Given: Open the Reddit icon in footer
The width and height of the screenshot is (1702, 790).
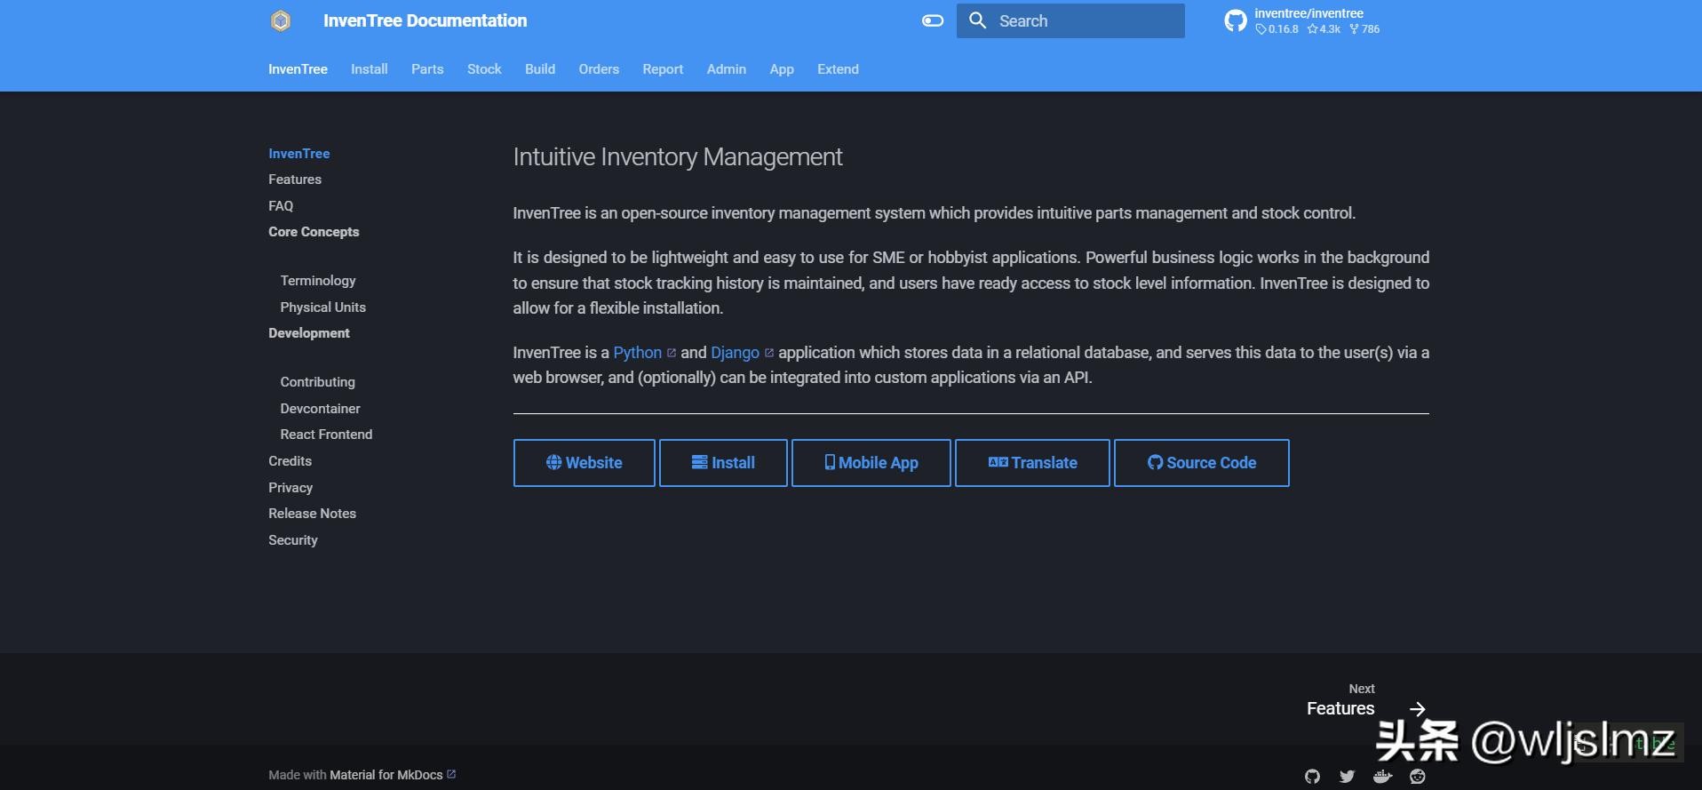Looking at the screenshot, I should pos(1418,776).
